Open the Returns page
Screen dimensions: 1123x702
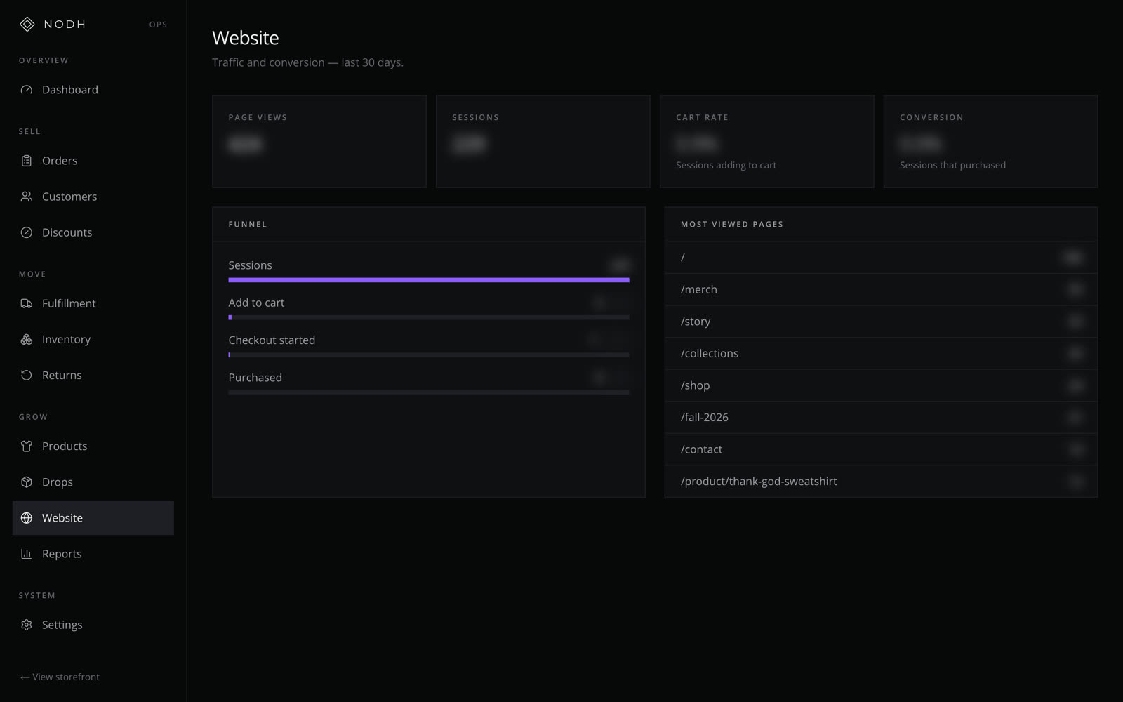point(93,375)
